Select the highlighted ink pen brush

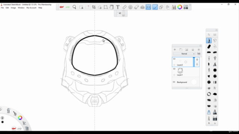click(x=209, y=41)
